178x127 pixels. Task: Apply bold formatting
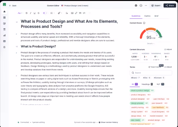click(x=27, y=13)
